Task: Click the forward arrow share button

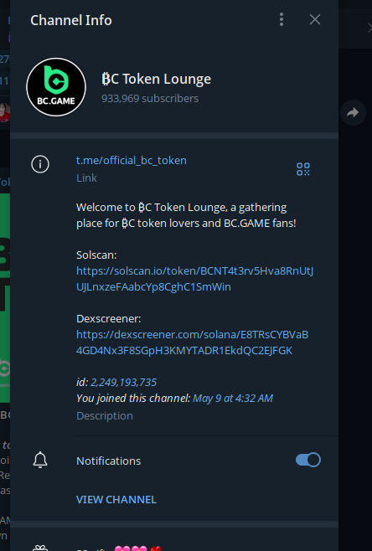Action: coord(353,112)
